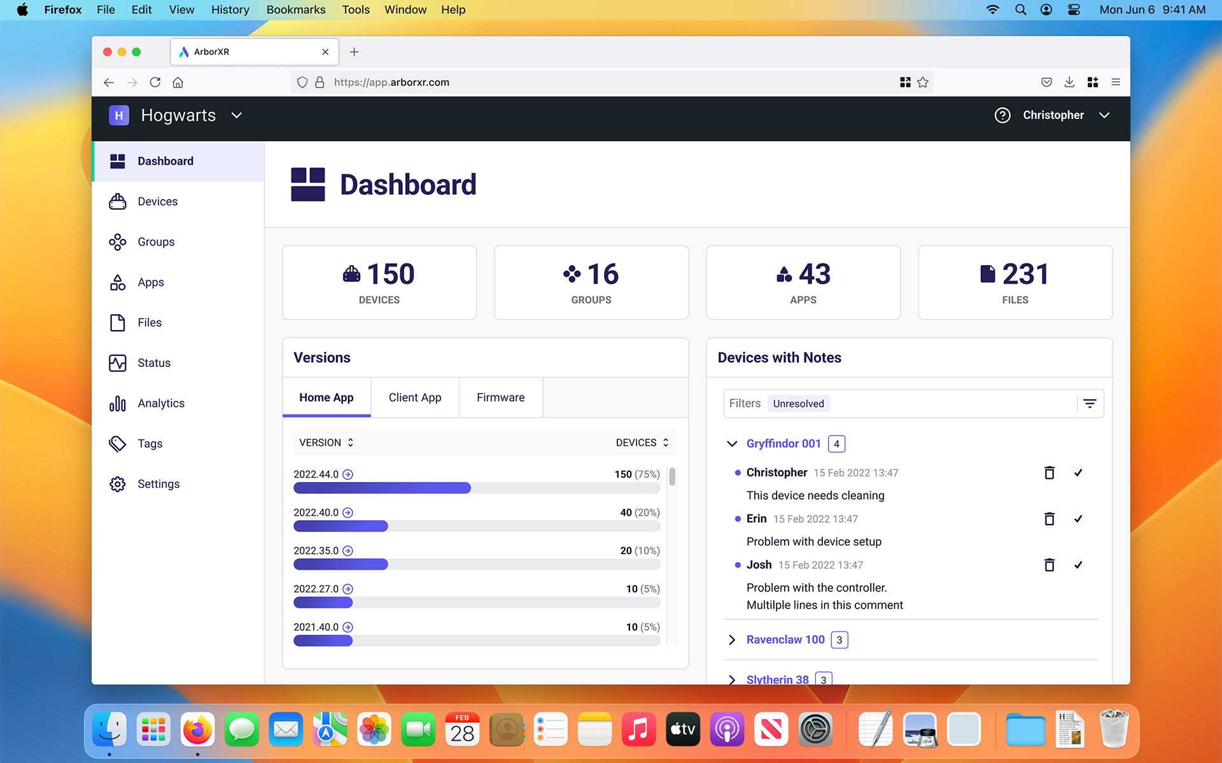The width and height of the screenshot is (1222, 763).
Task: Go to Apps in the sidebar
Action: [178, 282]
